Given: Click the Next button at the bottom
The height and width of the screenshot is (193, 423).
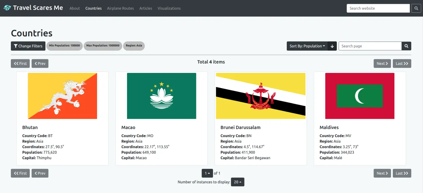Looking at the screenshot, I should click(382, 173).
